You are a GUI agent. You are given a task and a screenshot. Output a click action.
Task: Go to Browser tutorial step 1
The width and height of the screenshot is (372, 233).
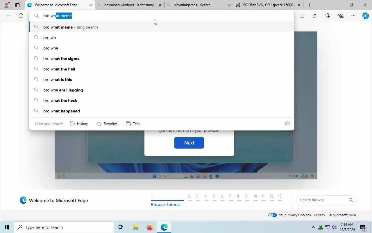tap(167, 200)
